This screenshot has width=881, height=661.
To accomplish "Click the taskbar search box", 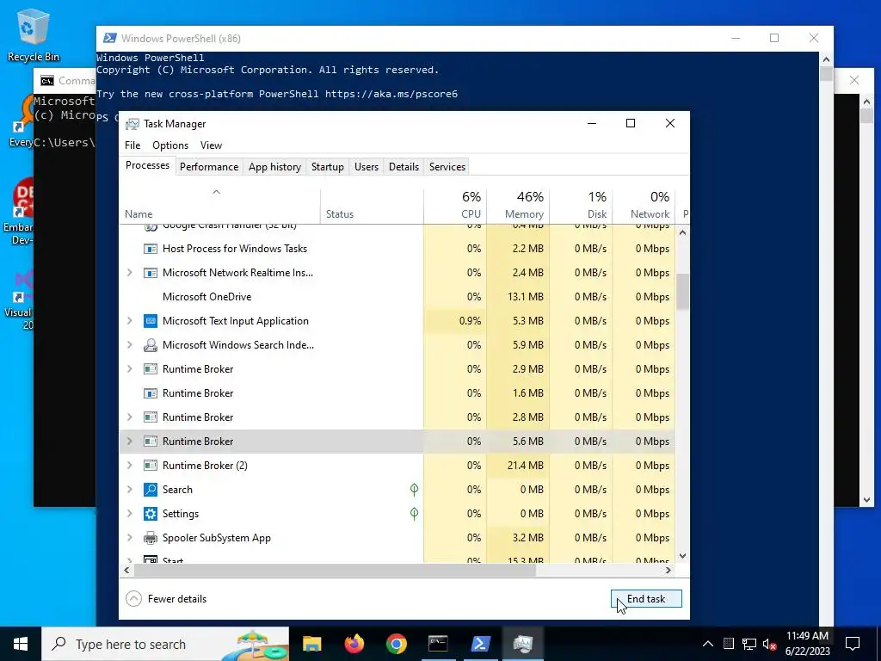I will [x=165, y=644].
